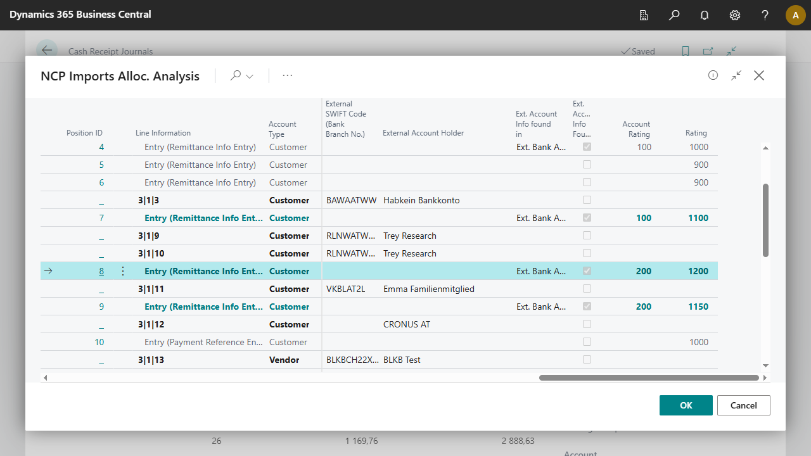Open the help question mark
The height and width of the screenshot is (456, 811).
pyautogui.click(x=765, y=15)
